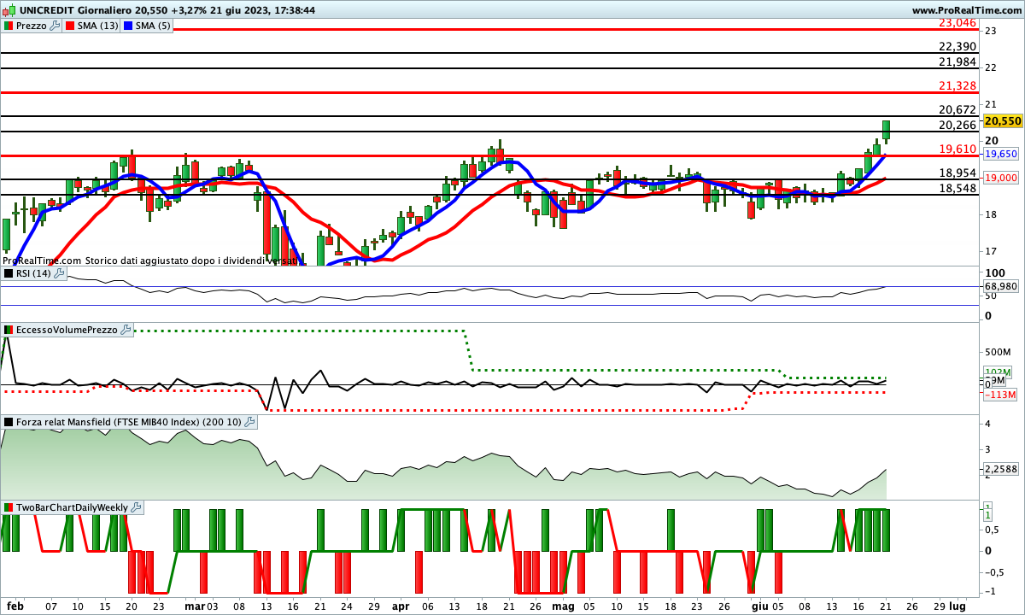The width and height of the screenshot is (1025, 615).
Task: Click the green 102M volume value tag
Action: click(x=997, y=372)
